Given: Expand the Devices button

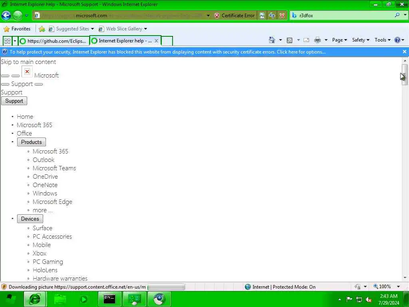Looking at the screenshot, I should point(30,219).
